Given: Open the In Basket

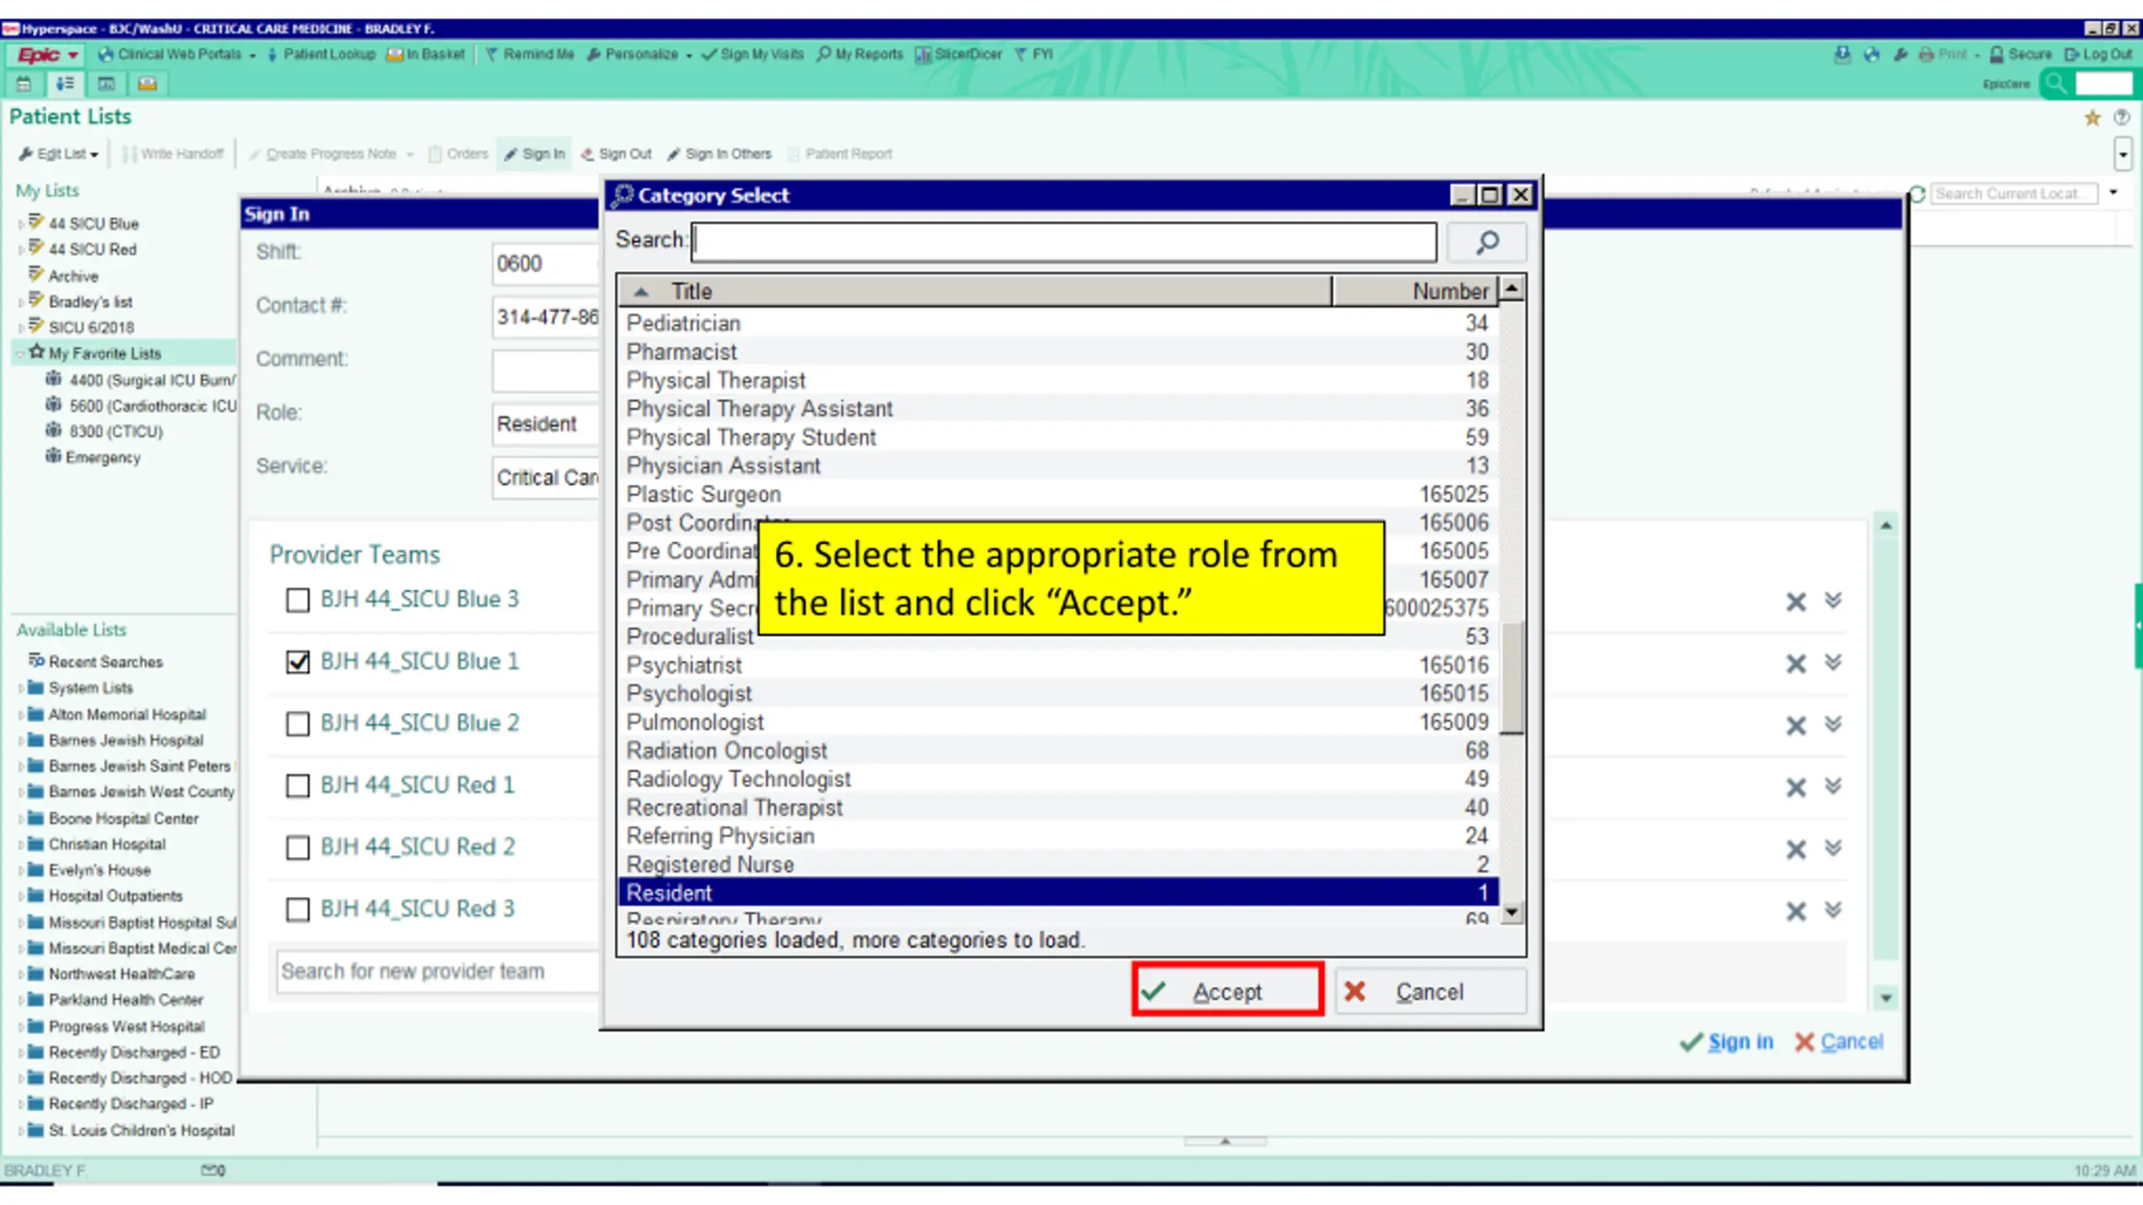Looking at the screenshot, I should point(426,54).
